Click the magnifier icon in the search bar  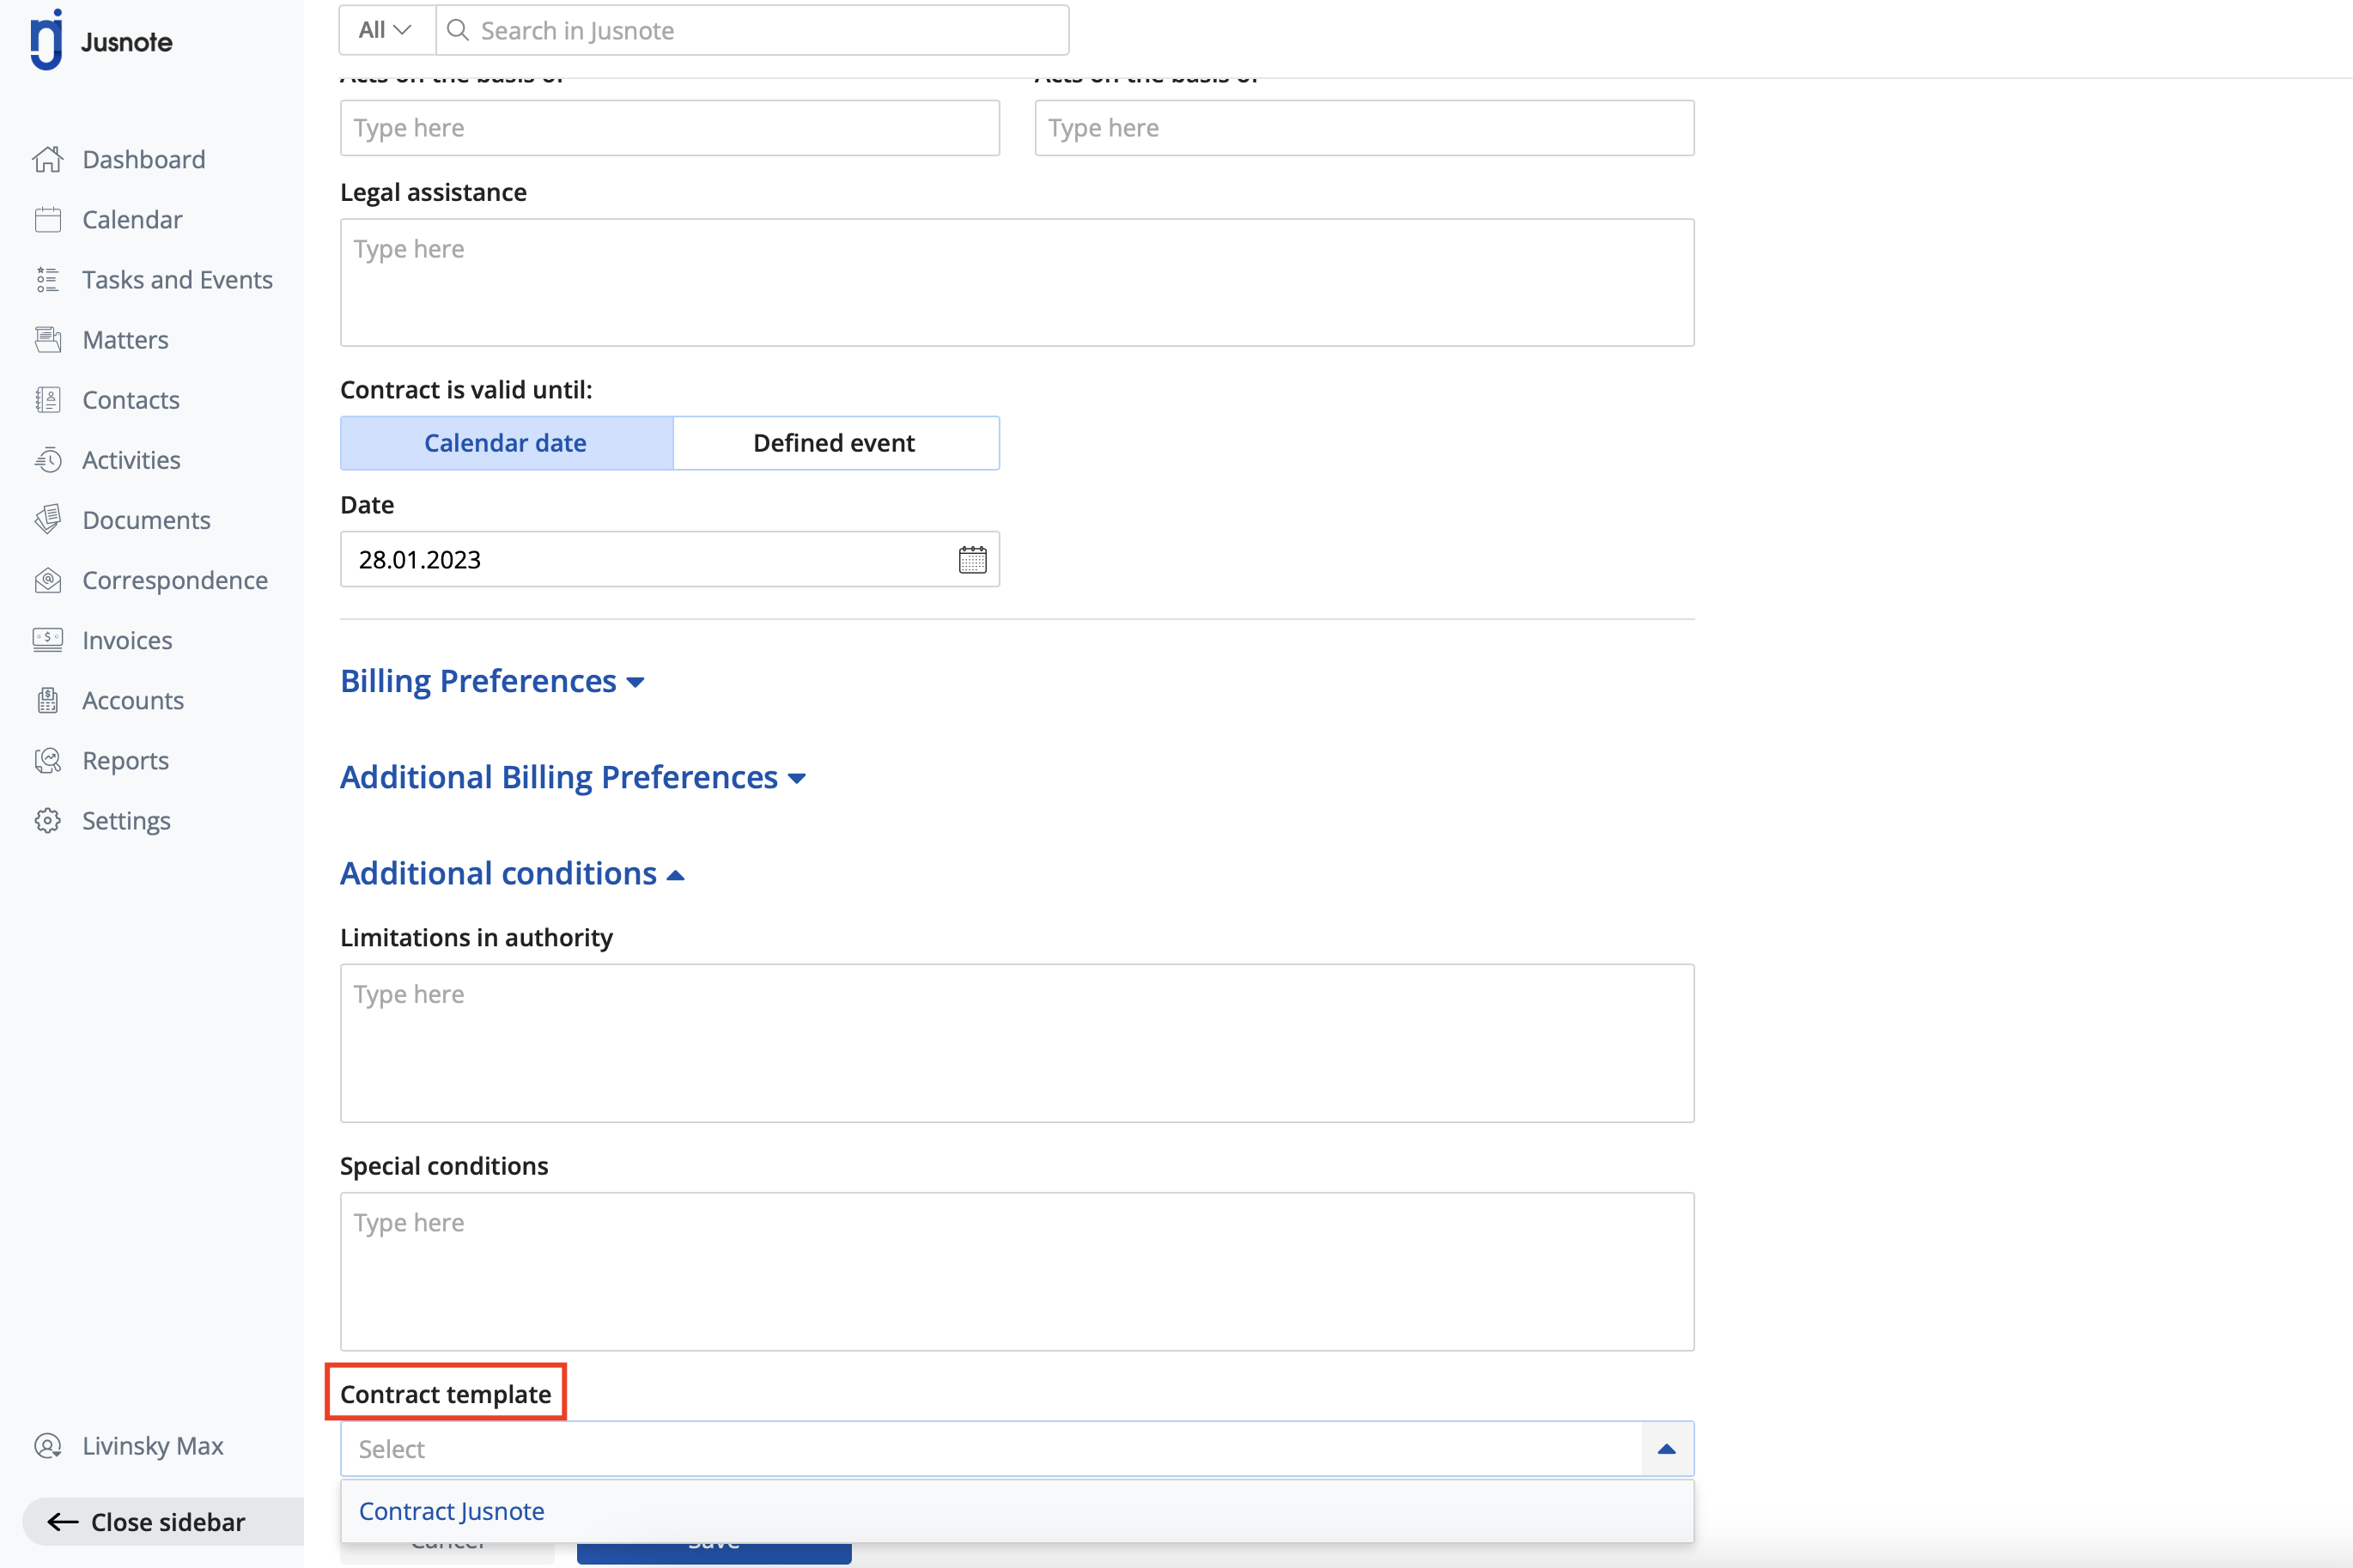tap(458, 30)
